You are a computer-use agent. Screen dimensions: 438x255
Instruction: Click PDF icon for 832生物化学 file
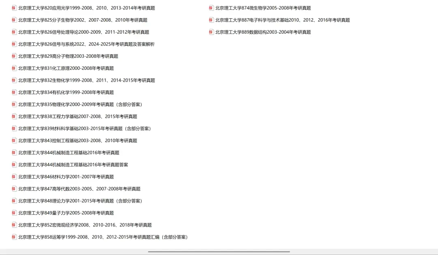(x=14, y=80)
